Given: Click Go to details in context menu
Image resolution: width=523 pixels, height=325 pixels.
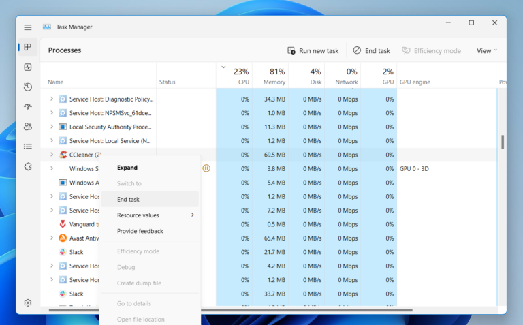Looking at the screenshot, I should click(150, 303).
